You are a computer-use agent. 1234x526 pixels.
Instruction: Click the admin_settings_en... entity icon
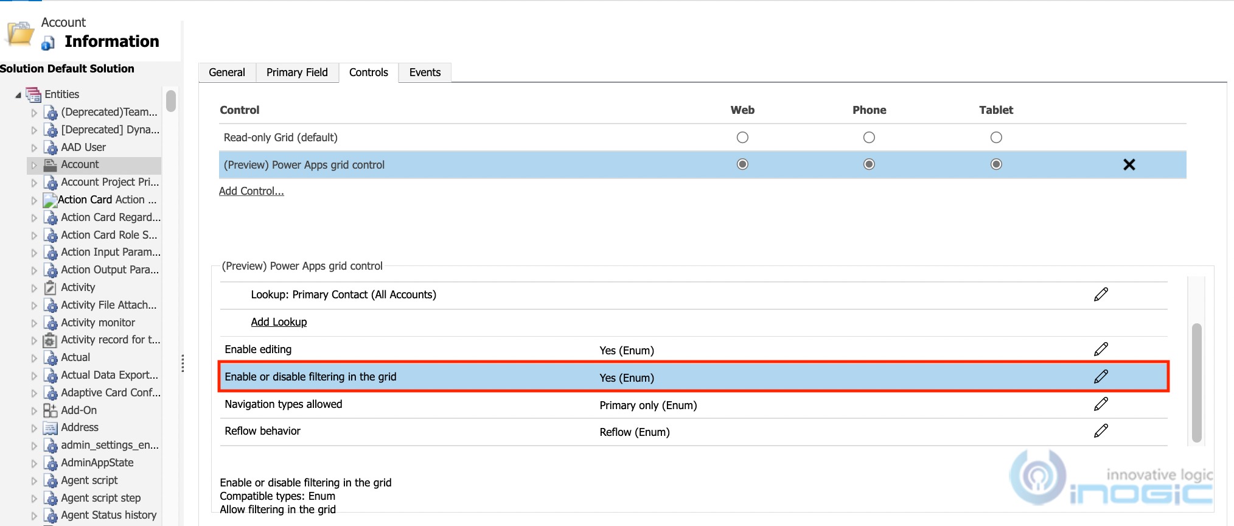pyautogui.click(x=51, y=446)
